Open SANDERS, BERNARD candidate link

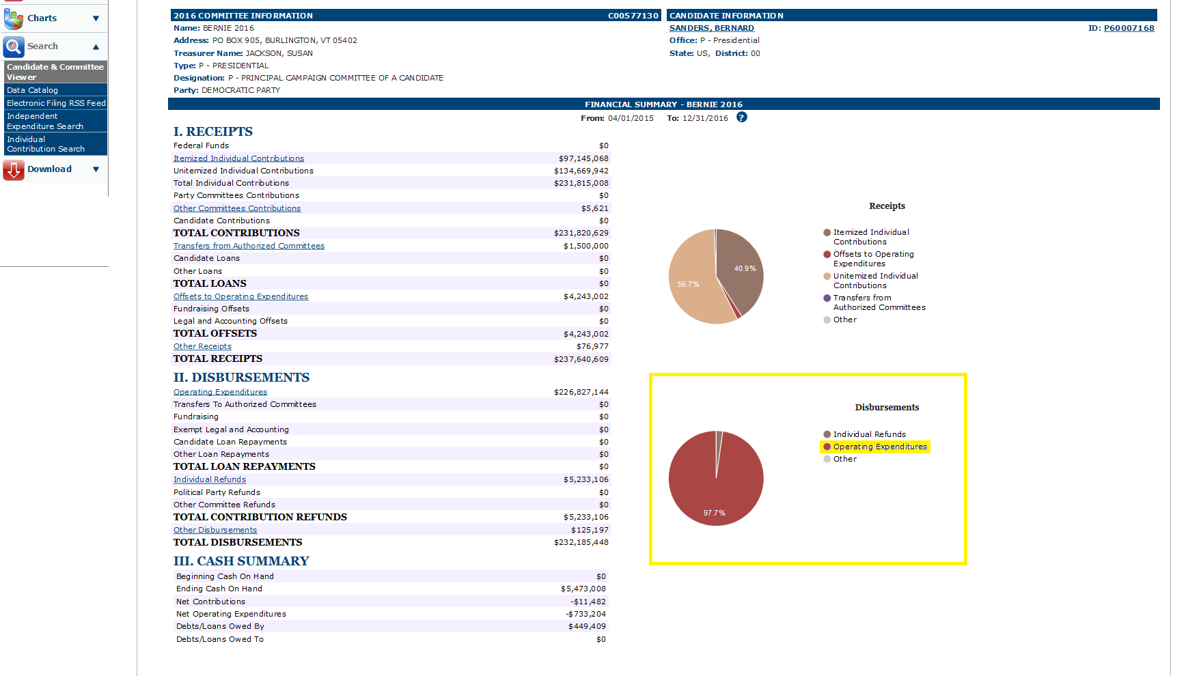711,28
